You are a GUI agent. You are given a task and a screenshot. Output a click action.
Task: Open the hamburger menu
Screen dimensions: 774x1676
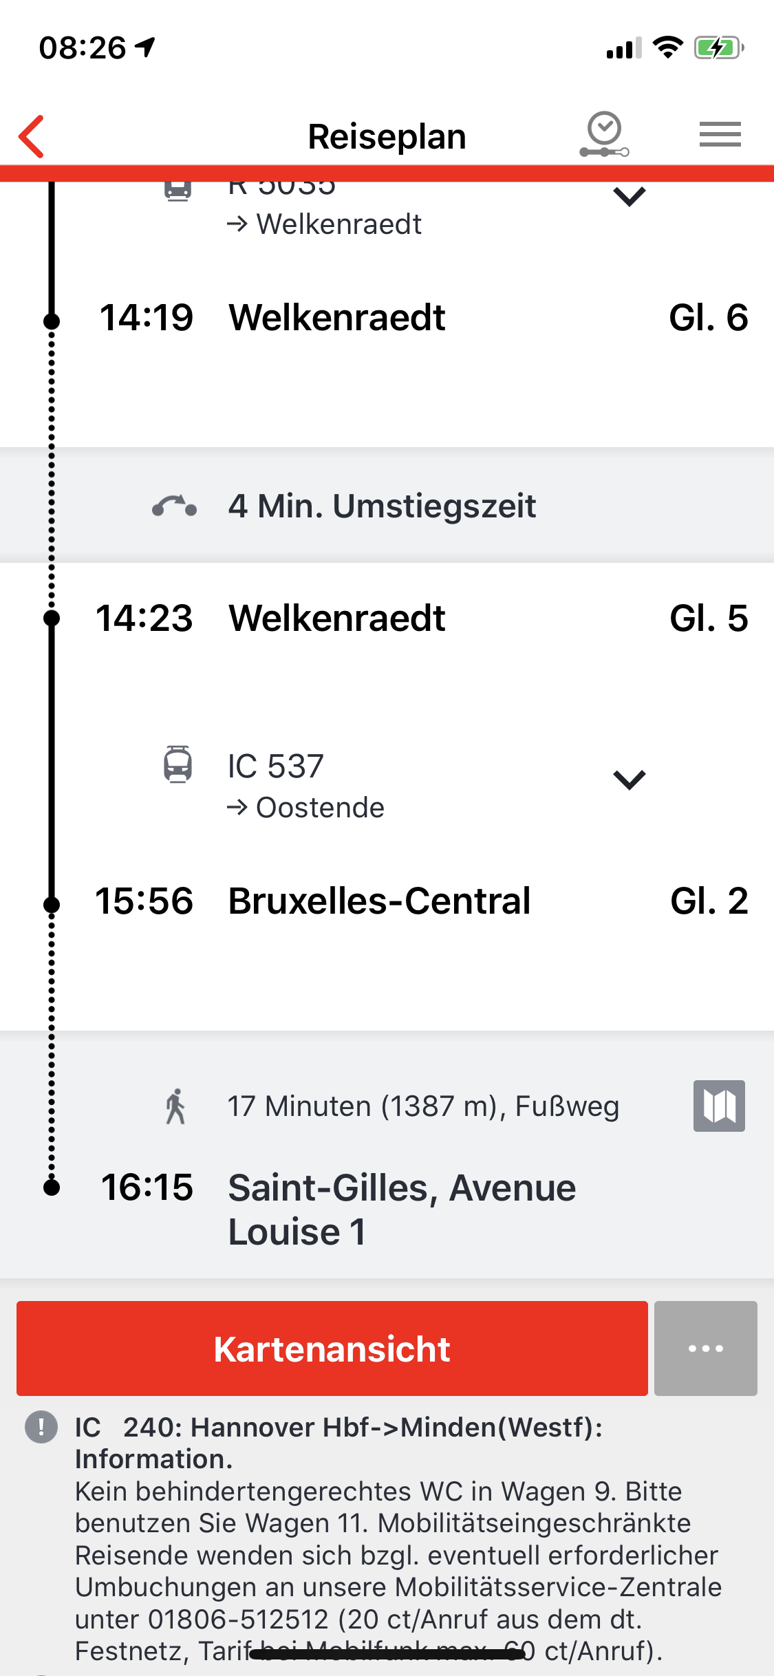point(720,134)
